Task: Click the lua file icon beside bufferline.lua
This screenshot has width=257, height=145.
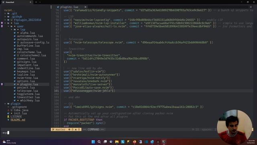Action: point(15,46)
